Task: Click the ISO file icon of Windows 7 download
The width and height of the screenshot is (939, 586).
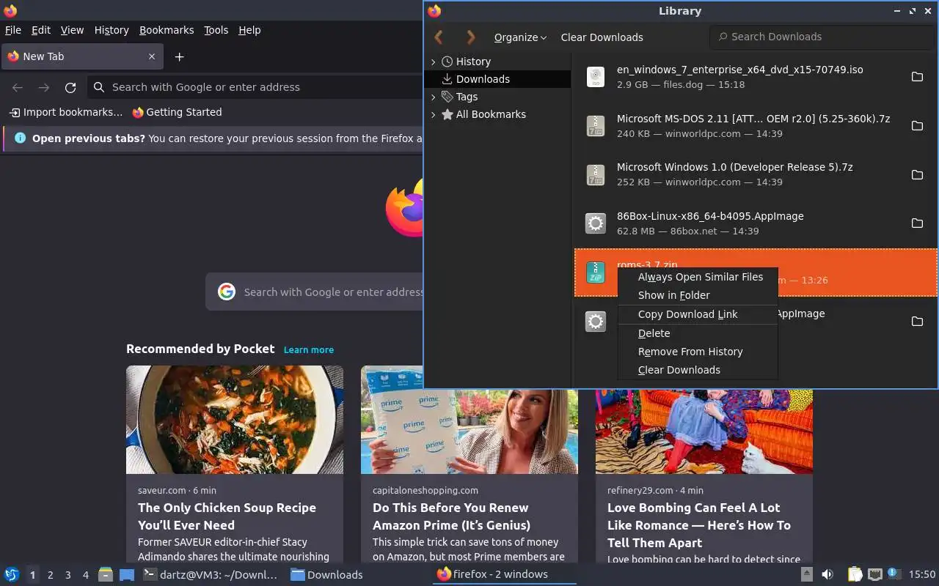Action: [596, 77]
